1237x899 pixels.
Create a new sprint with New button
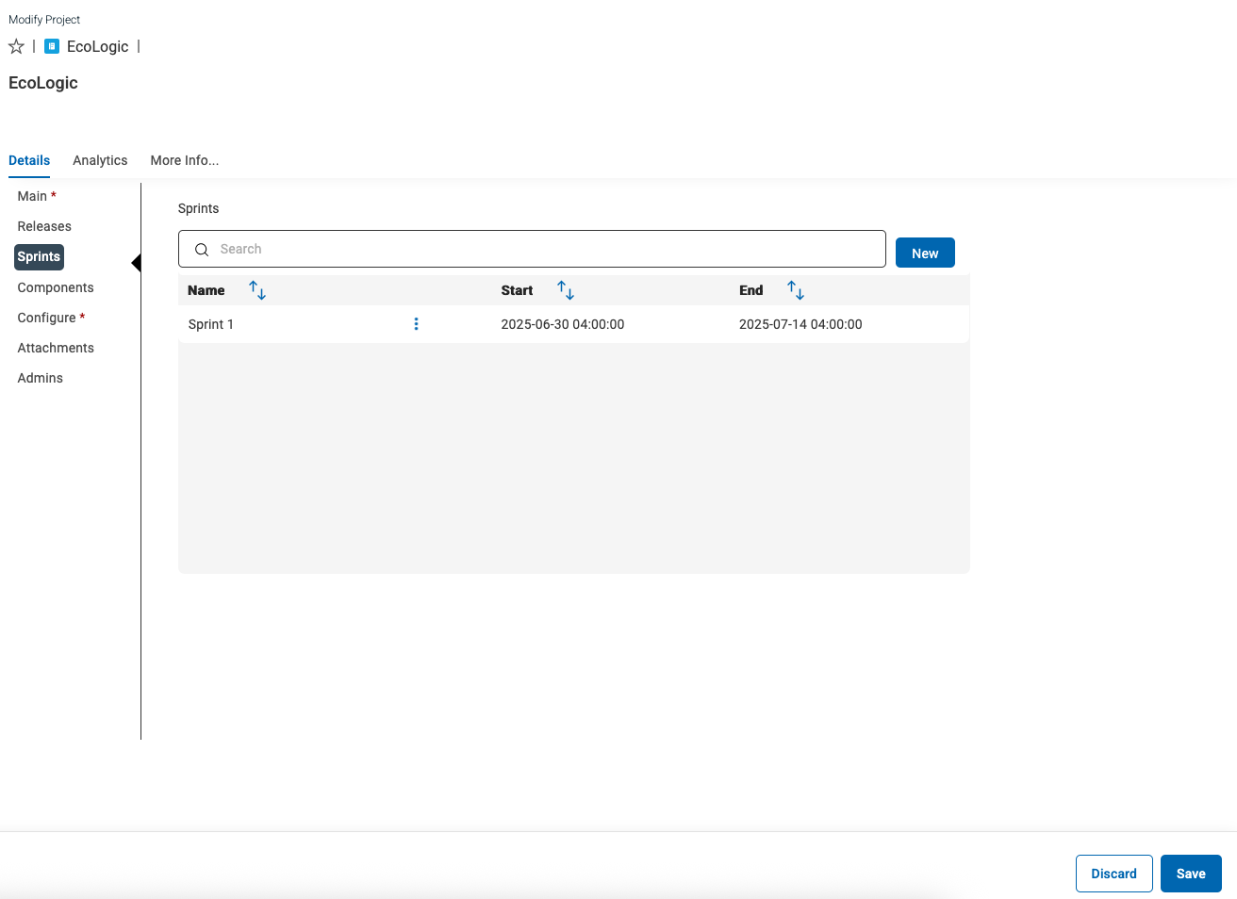tap(925, 253)
